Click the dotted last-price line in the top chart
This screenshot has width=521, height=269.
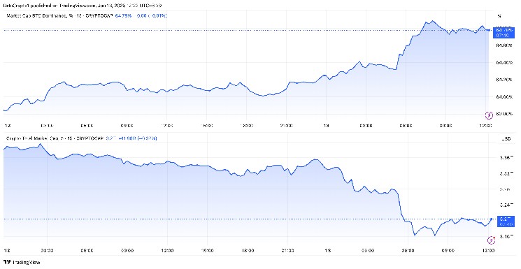246,30
